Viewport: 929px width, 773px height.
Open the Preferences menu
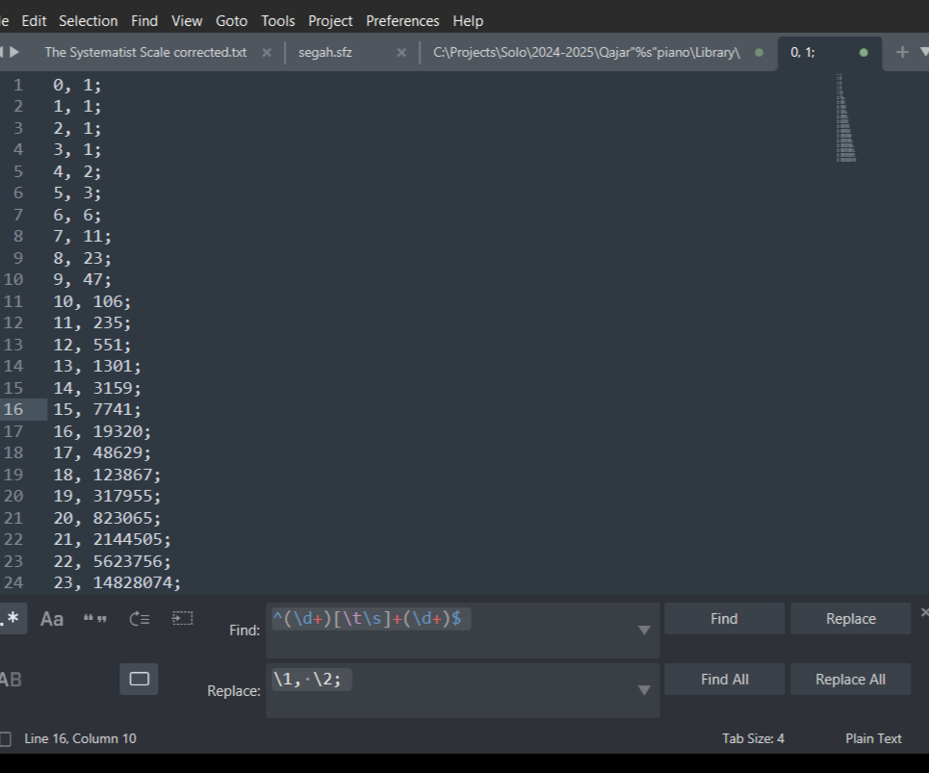point(402,20)
